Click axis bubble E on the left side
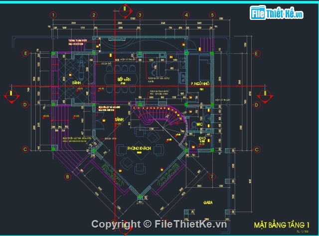Image resolution: width=319 pixels, height=236 pixels. (25, 53)
